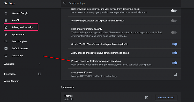The image size is (194, 102).
Task: Toggle the Help improve Chrome security switch
Action: 174,33
